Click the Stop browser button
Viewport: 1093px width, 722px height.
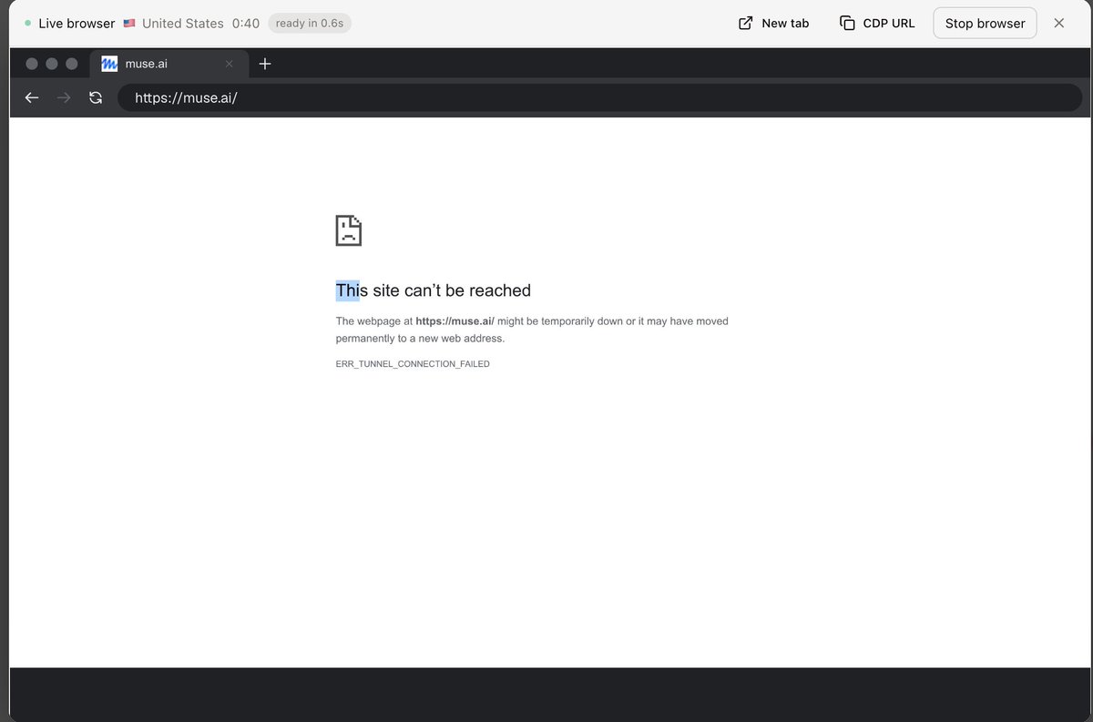coord(985,23)
